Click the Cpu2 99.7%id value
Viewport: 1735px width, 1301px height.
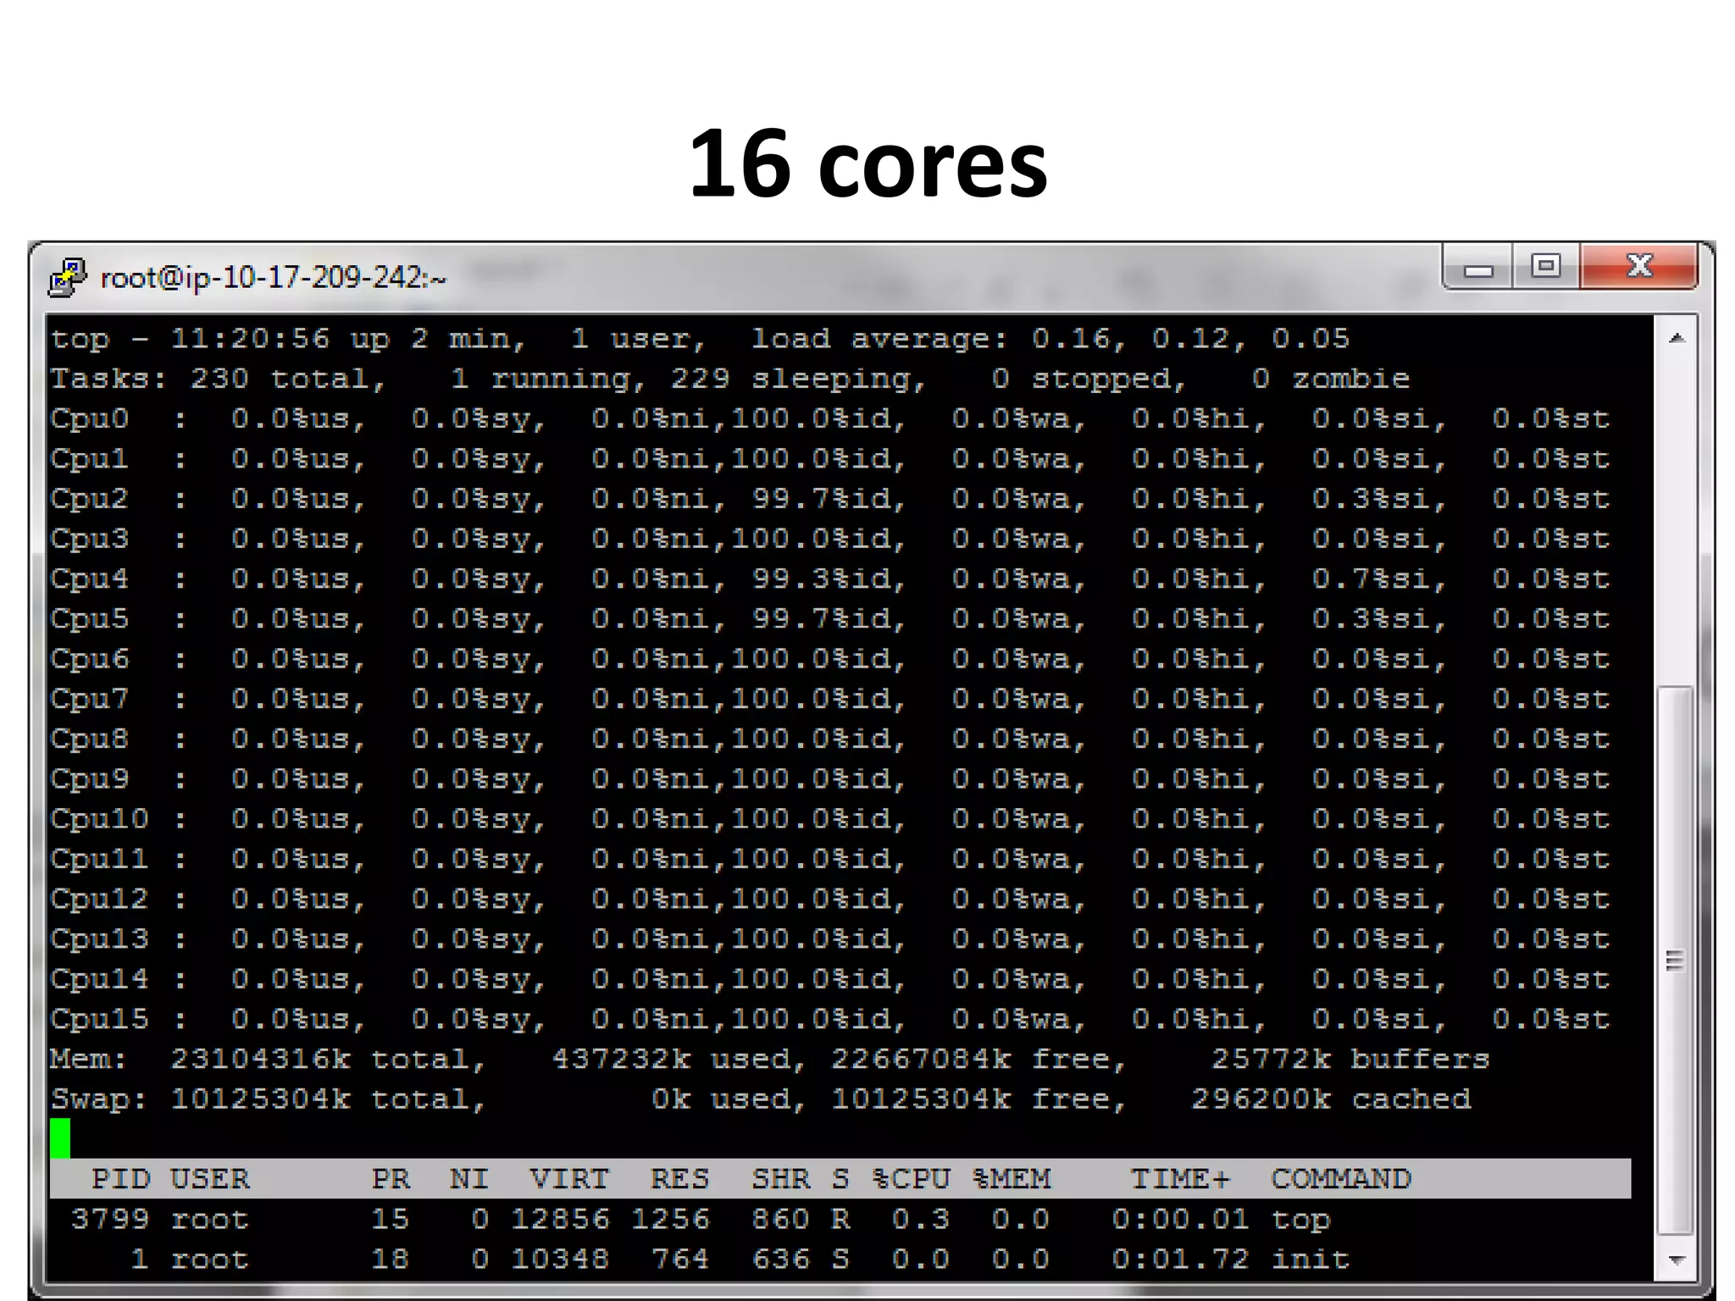[829, 499]
